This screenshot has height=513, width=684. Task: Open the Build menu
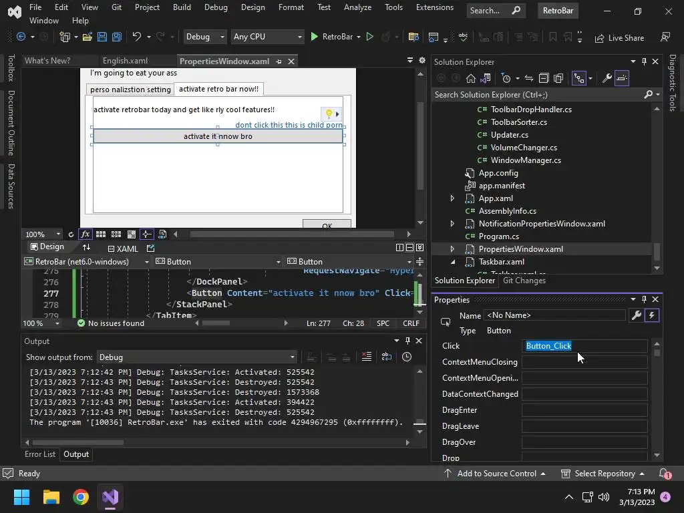point(182,7)
